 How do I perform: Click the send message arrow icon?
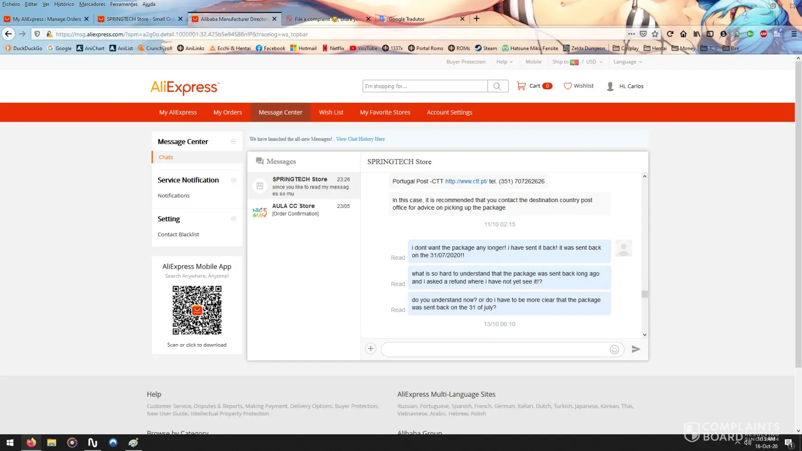coord(636,349)
